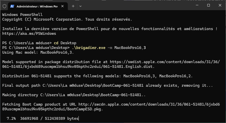Maximize the terminal window
The width and height of the screenshot is (226, 123).
click(x=208, y=5)
